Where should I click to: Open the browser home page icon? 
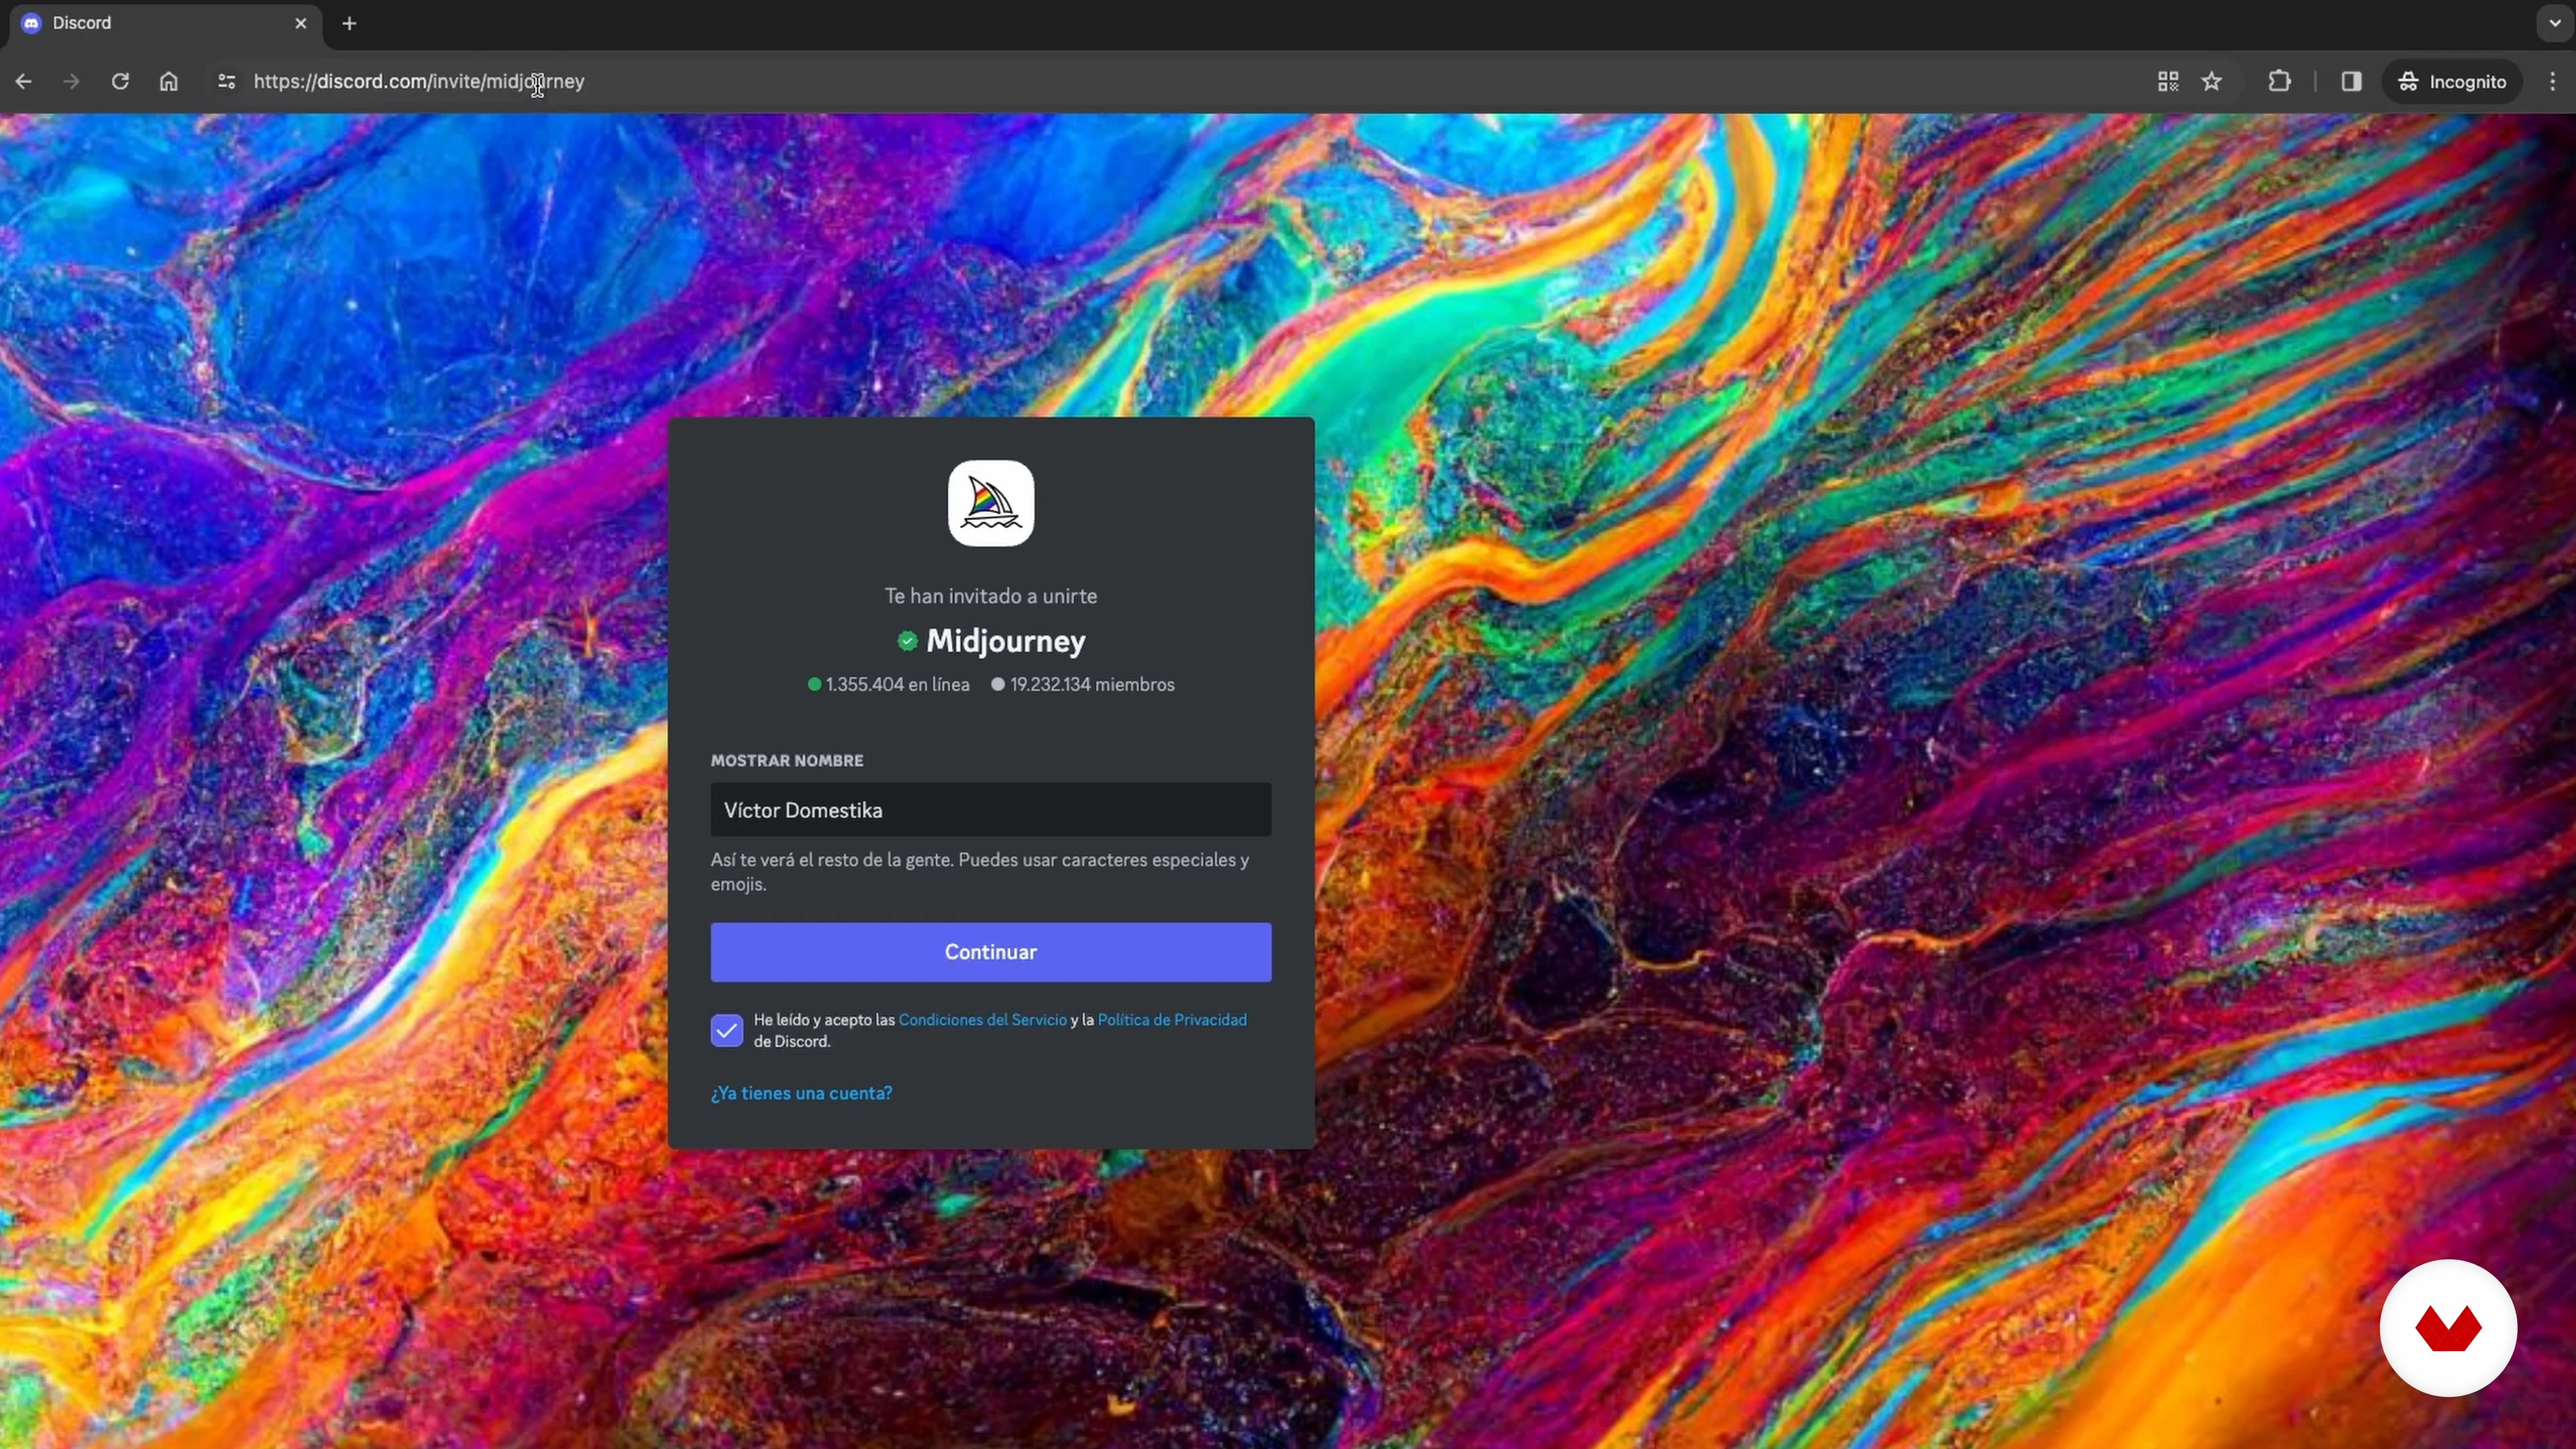coord(169,82)
